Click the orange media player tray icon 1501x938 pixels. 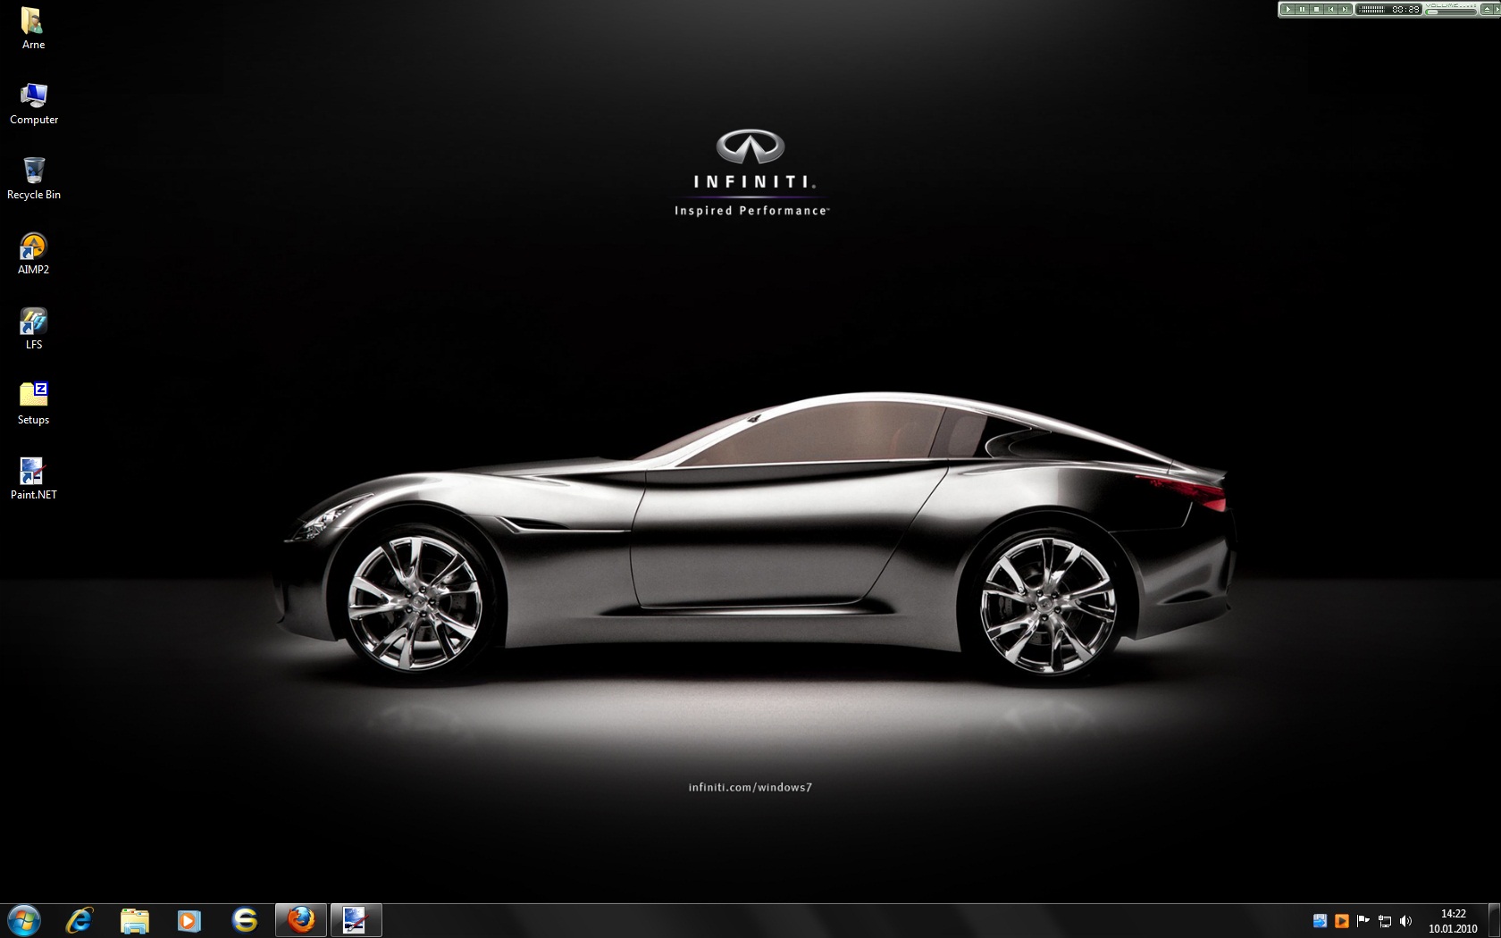point(1341,921)
